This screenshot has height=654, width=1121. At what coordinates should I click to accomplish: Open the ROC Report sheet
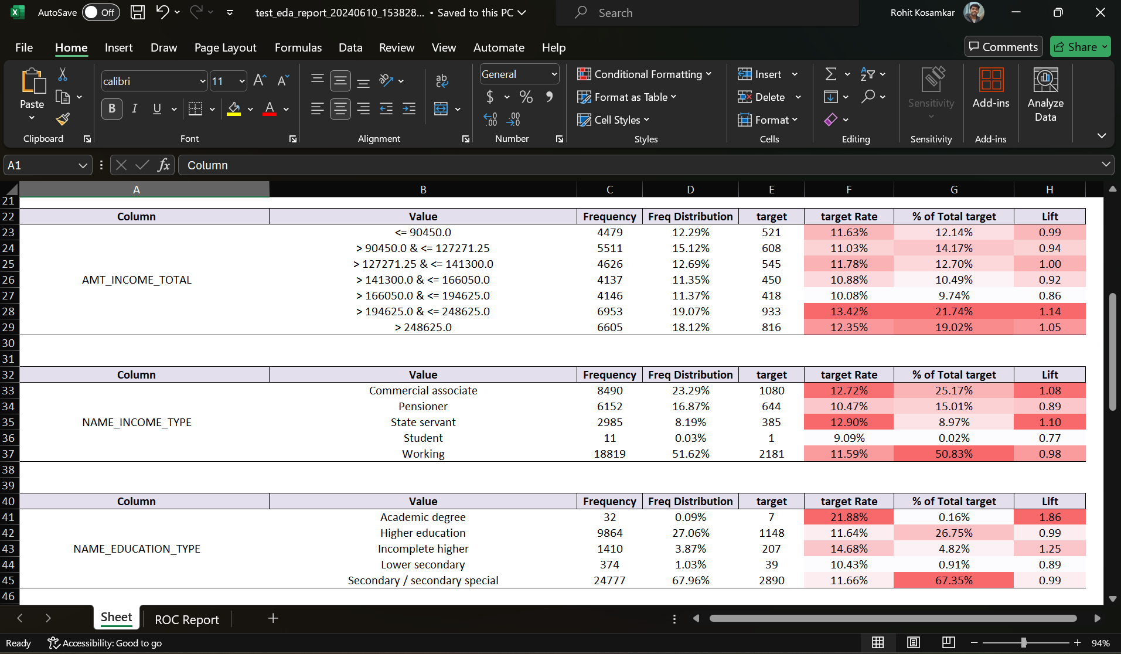186,619
